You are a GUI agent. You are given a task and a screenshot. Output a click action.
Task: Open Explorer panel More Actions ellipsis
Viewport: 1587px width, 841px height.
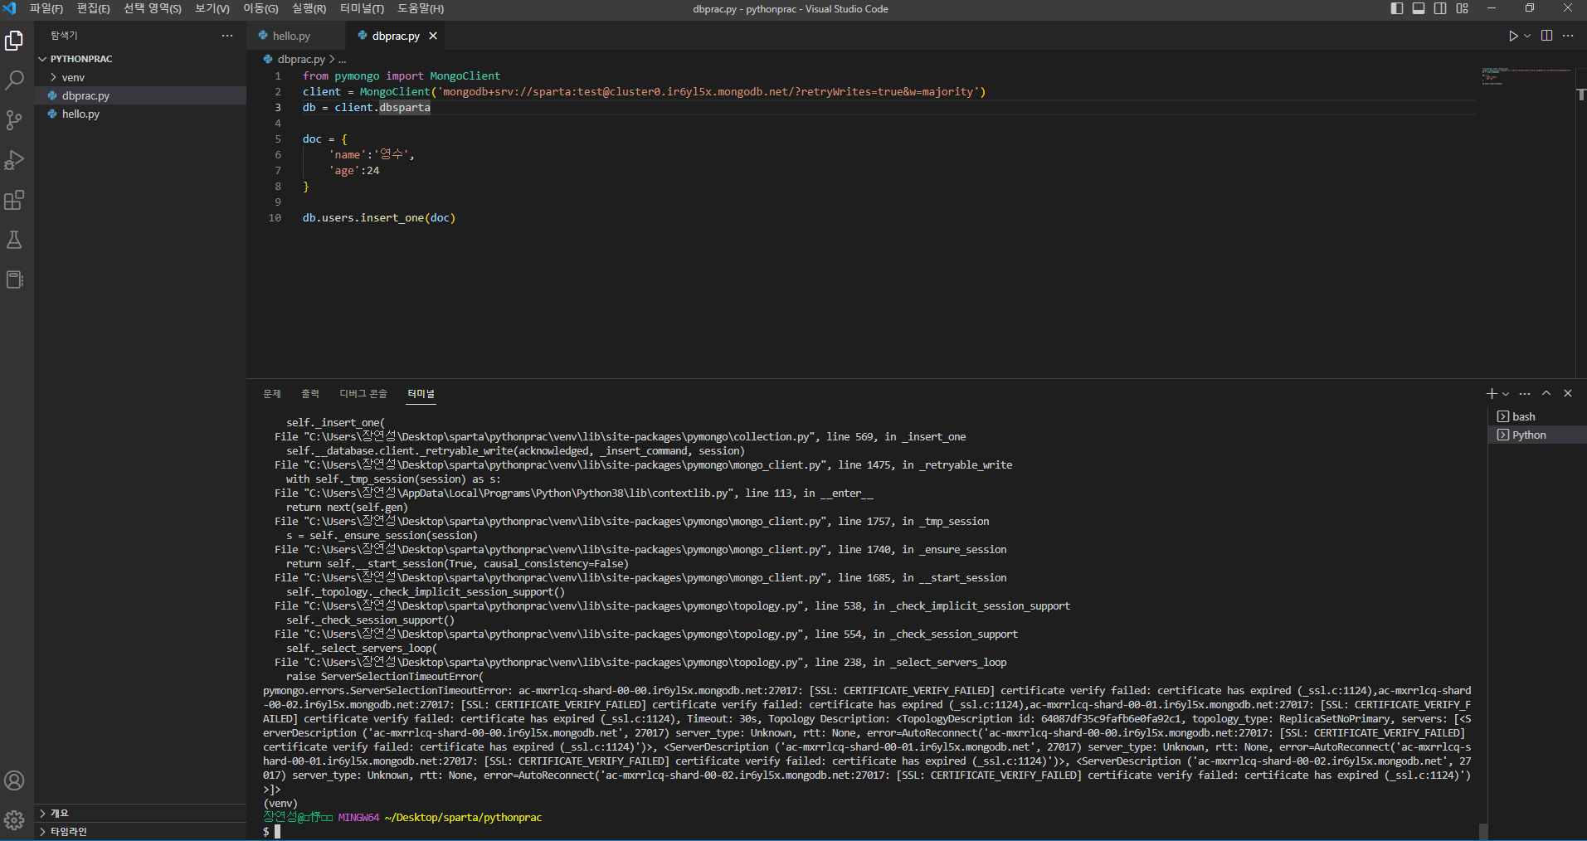[227, 36]
